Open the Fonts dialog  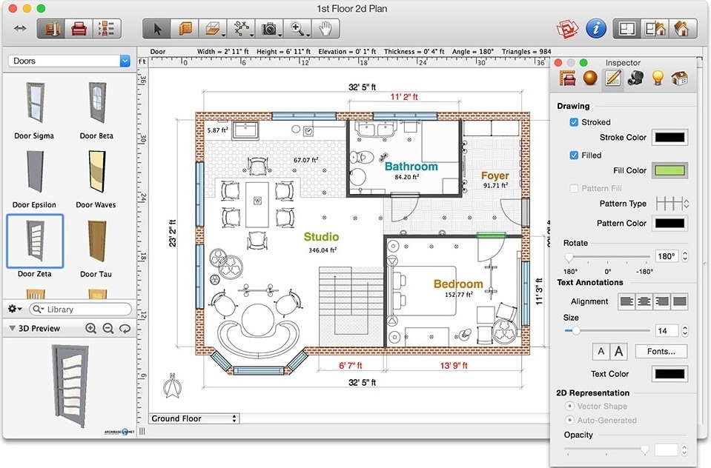point(661,351)
